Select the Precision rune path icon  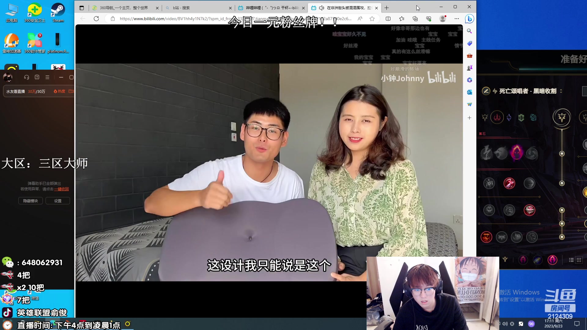pyautogui.click(x=485, y=117)
